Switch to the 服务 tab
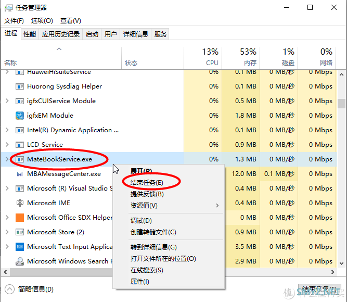 tap(160, 34)
